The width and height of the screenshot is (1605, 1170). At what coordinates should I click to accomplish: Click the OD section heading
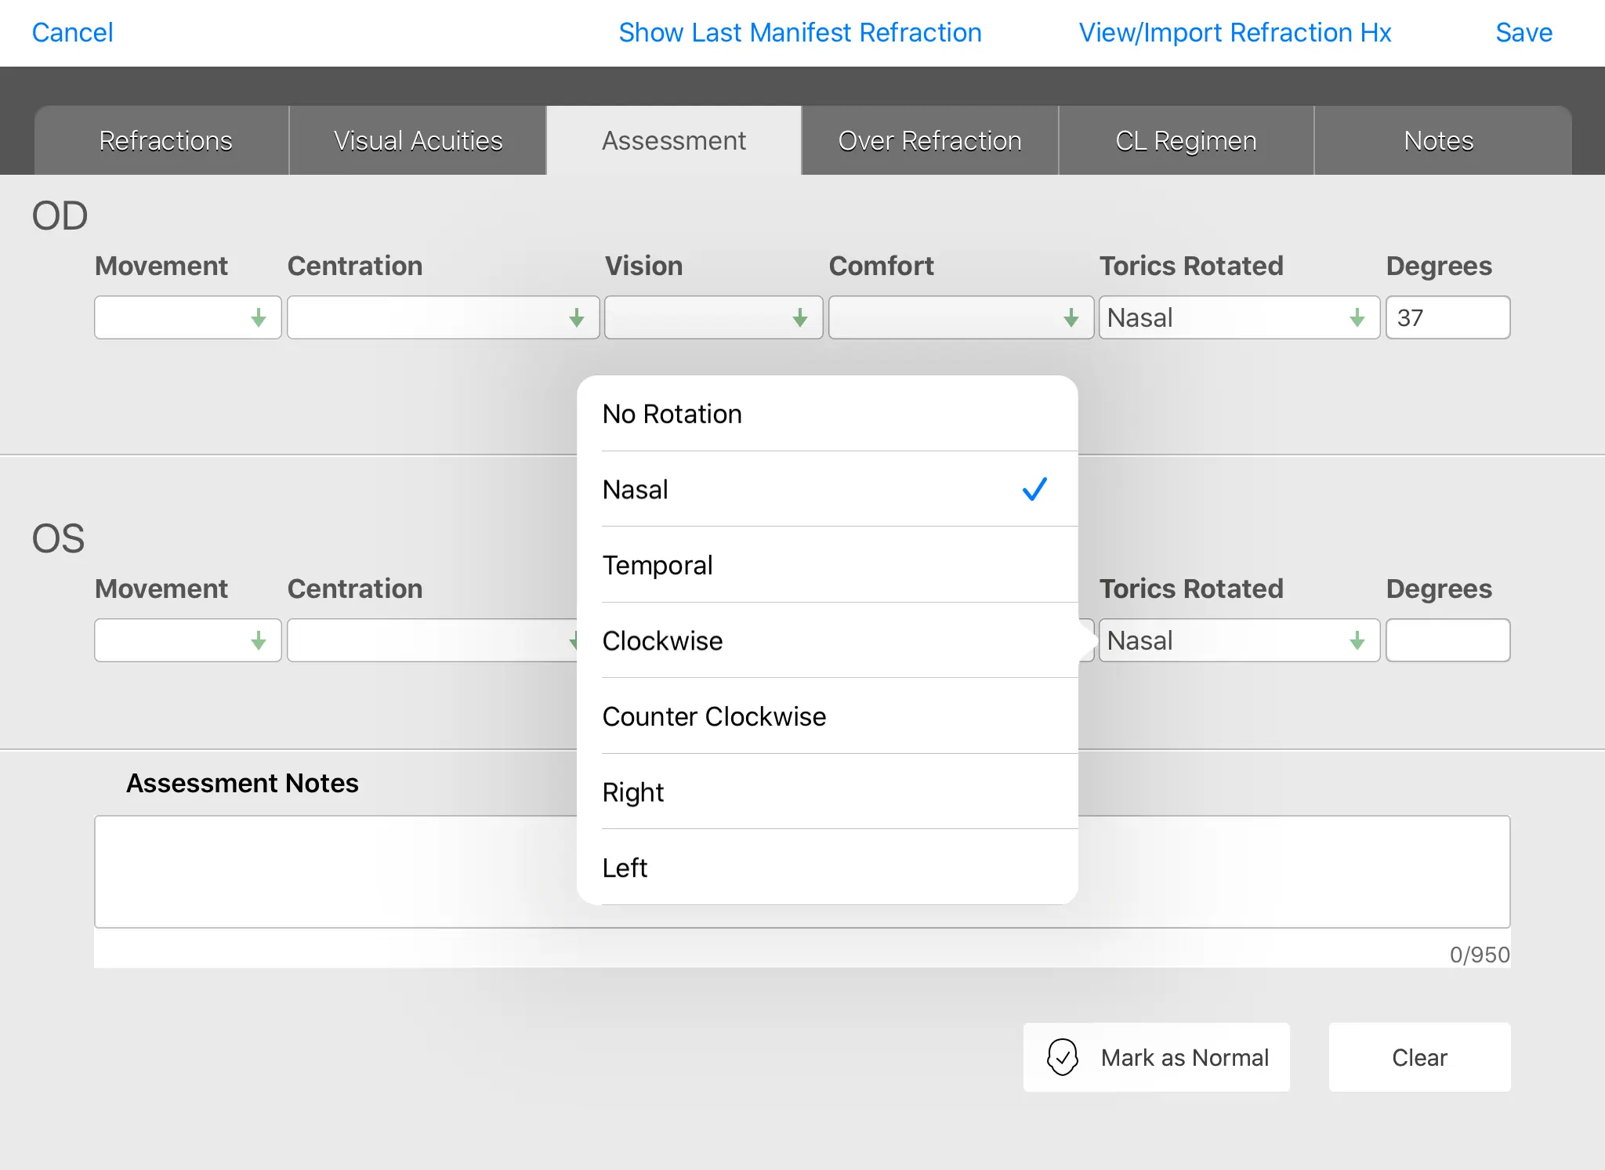point(60,216)
